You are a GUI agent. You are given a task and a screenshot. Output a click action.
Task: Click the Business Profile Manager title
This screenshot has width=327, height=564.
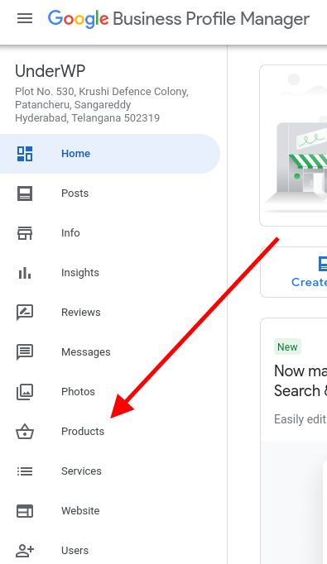tap(211, 19)
